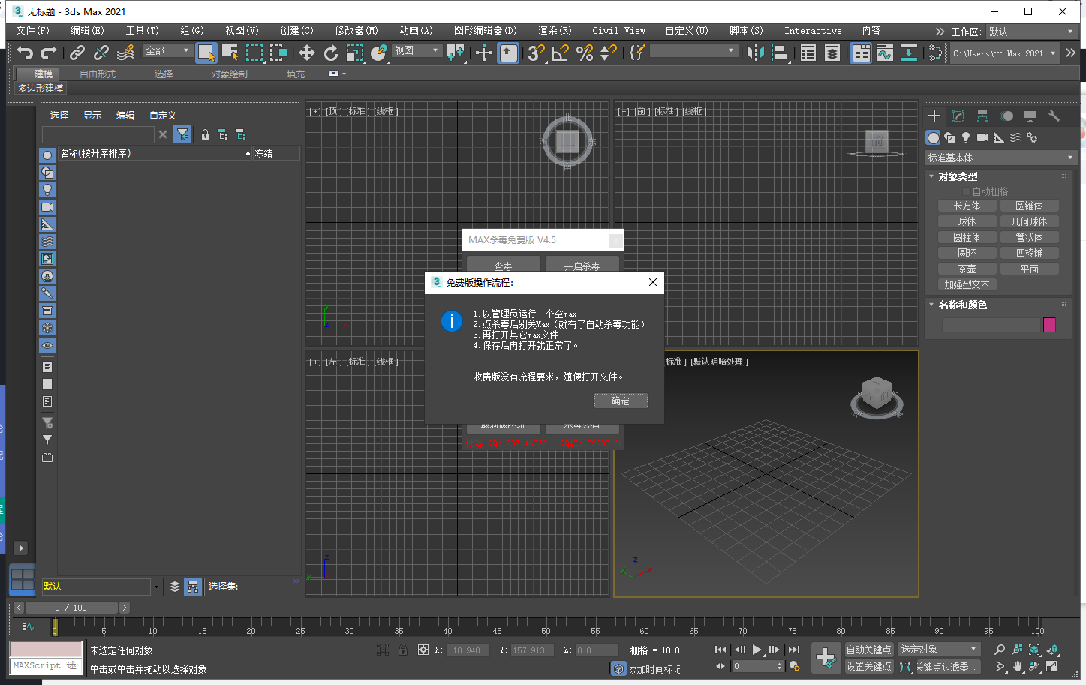Select the Zoom Extents tool
Viewport: 1086px width, 685px height.
pyautogui.click(x=1034, y=650)
